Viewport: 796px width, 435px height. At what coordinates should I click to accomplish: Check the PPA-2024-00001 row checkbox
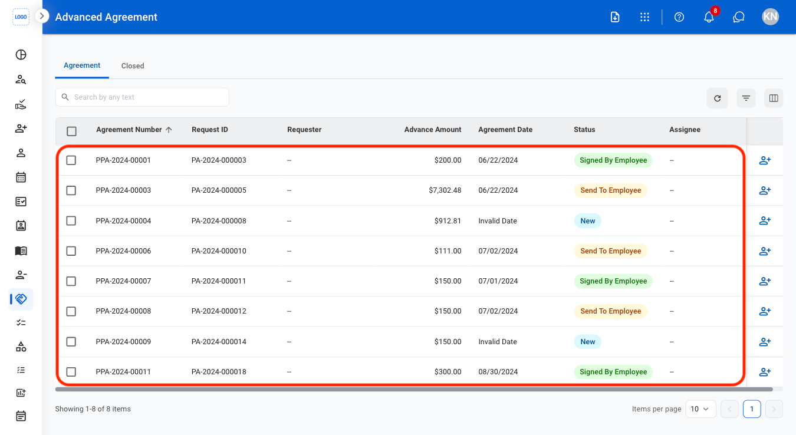[71, 160]
